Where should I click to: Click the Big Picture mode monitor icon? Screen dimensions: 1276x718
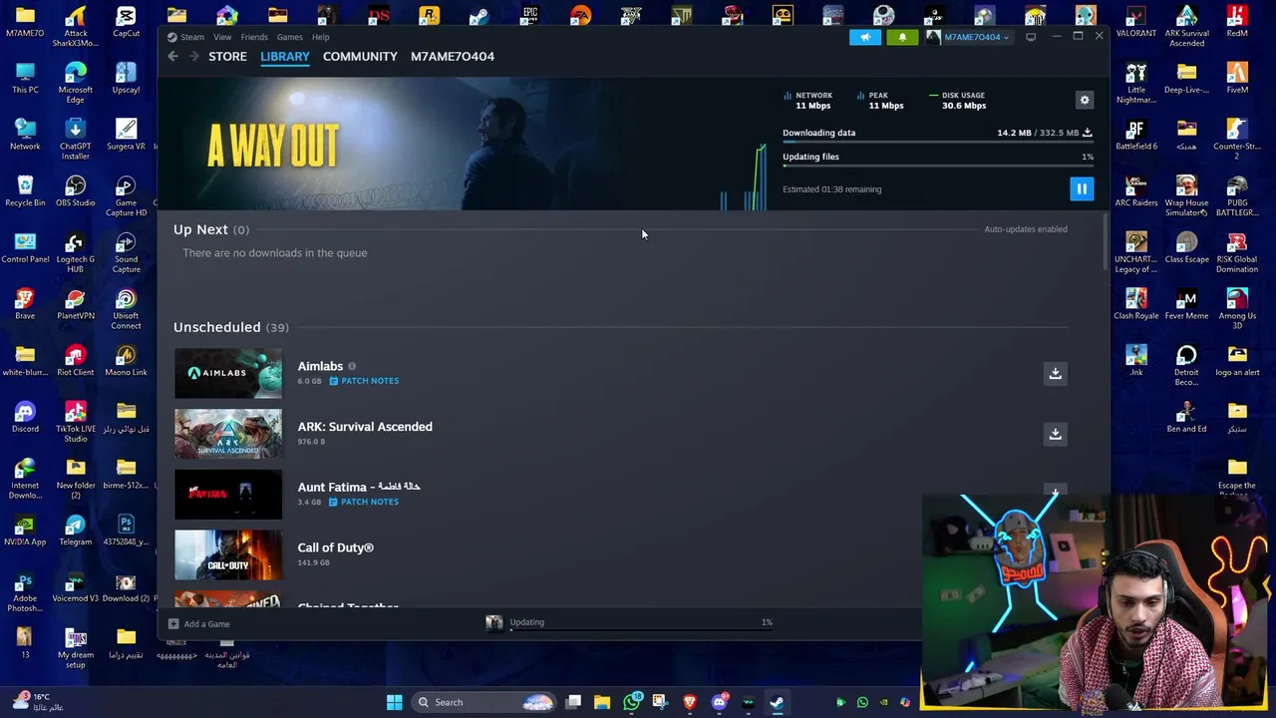pos(1031,37)
